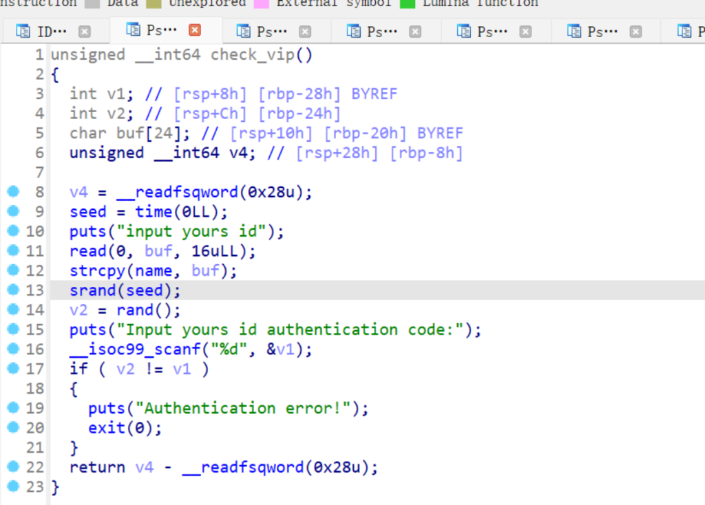Toggle breakpoint on the srand(seed) line
Image resolution: width=705 pixels, height=505 pixels.
point(12,290)
